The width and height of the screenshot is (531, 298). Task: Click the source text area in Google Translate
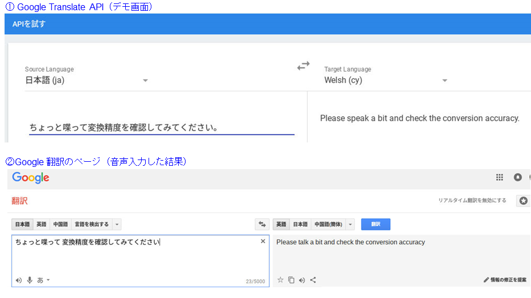(141, 261)
